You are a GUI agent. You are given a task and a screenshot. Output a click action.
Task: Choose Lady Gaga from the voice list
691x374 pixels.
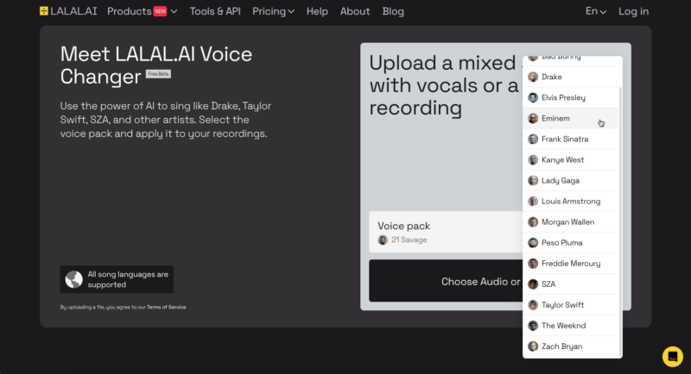click(571, 181)
